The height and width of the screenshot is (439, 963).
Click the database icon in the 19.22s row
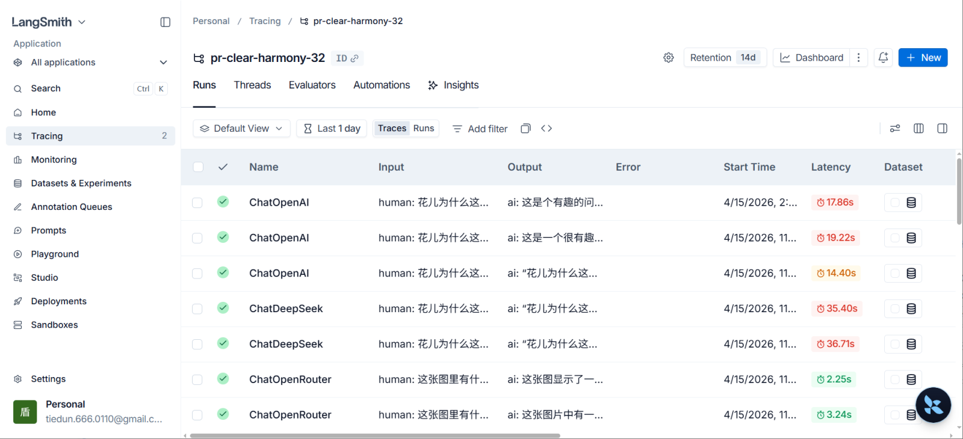[911, 238]
